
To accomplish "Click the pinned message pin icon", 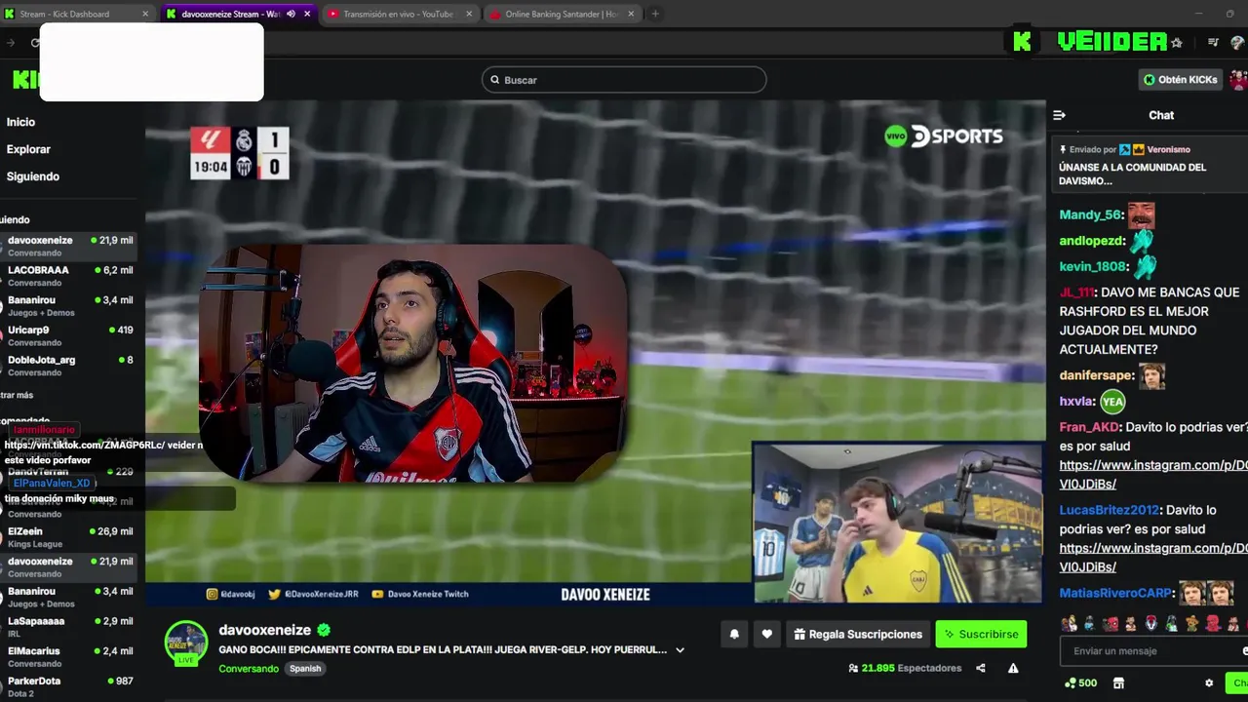I will pyautogui.click(x=1063, y=149).
